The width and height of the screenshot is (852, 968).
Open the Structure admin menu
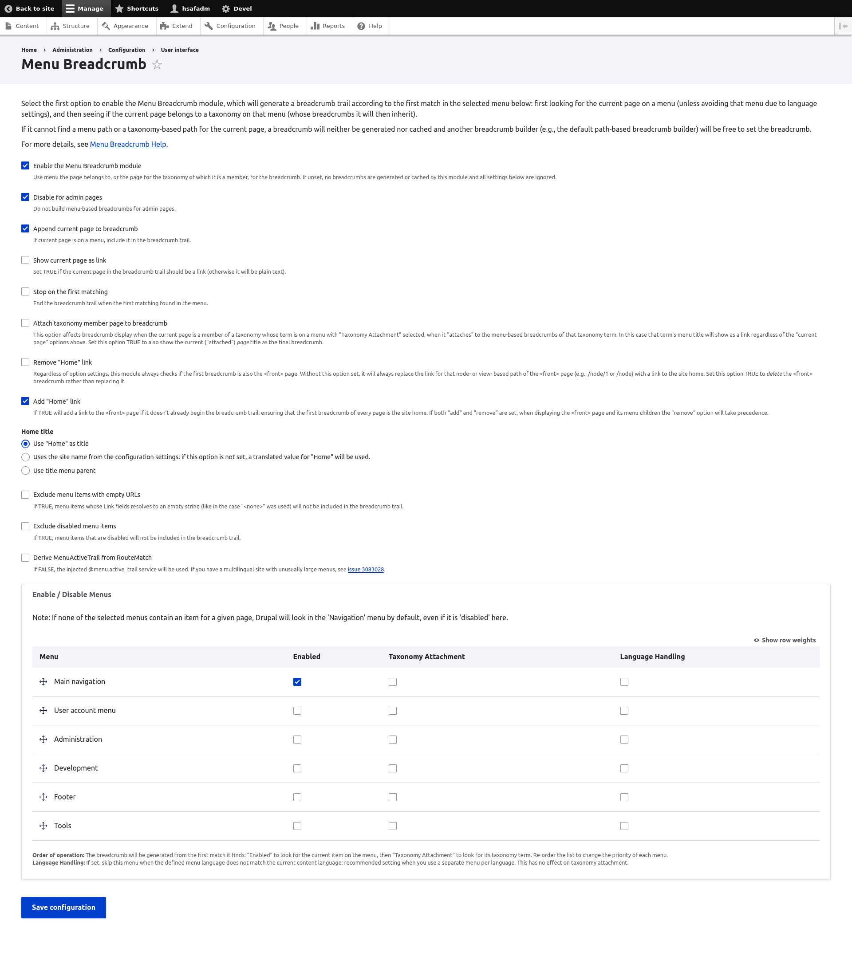pyautogui.click(x=71, y=26)
